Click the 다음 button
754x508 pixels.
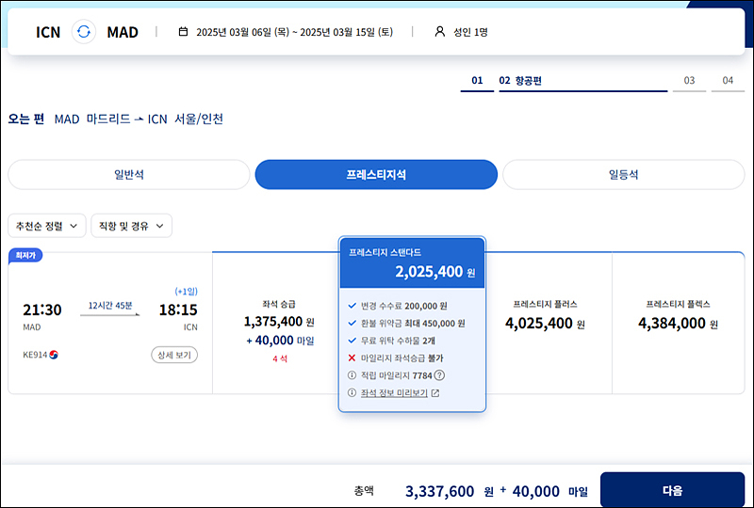point(672,490)
